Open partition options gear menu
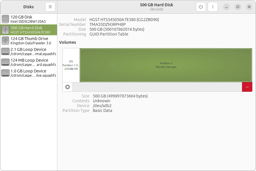 point(68,87)
